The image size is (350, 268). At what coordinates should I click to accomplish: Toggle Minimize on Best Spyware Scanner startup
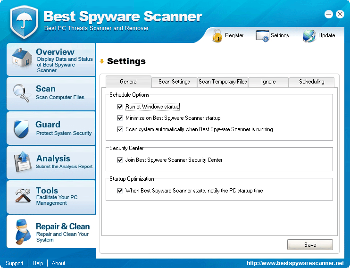(x=120, y=118)
